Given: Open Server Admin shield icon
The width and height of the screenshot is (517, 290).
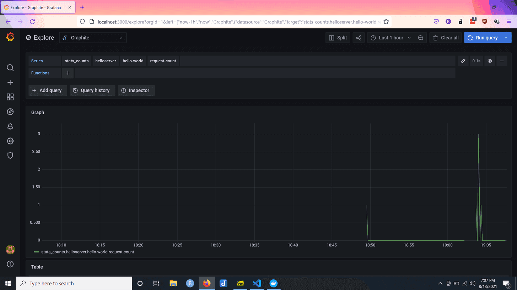Looking at the screenshot, I should click(x=10, y=155).
